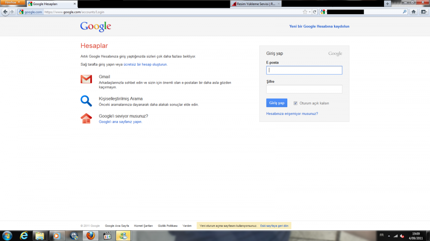Open Hesabınıza erişemiyor musunuz? link

pyautogui.click(x=292, y=114)
